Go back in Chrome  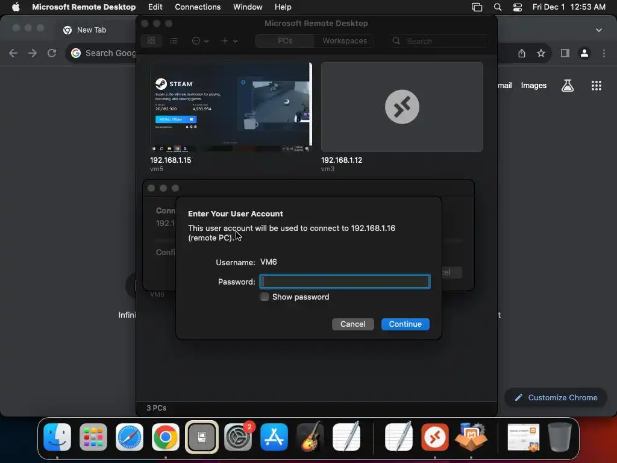coord(13,53)
